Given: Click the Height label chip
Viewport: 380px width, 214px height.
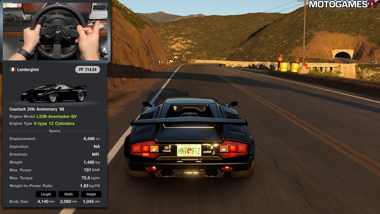Looking at the screenshot, I should (91, 194).
